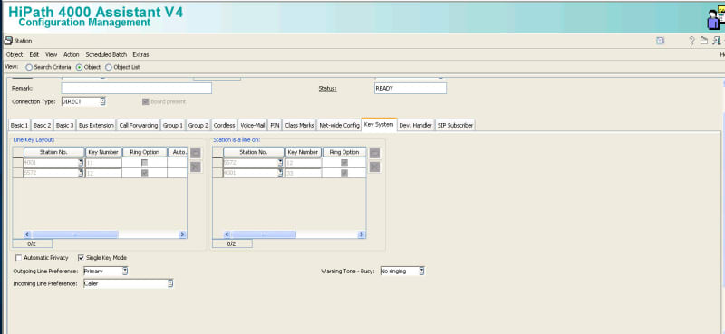Viewport: 725px width, 334px height.
Task: Open the Incoming Line Preference dropdown
Action: coord(170,283)
